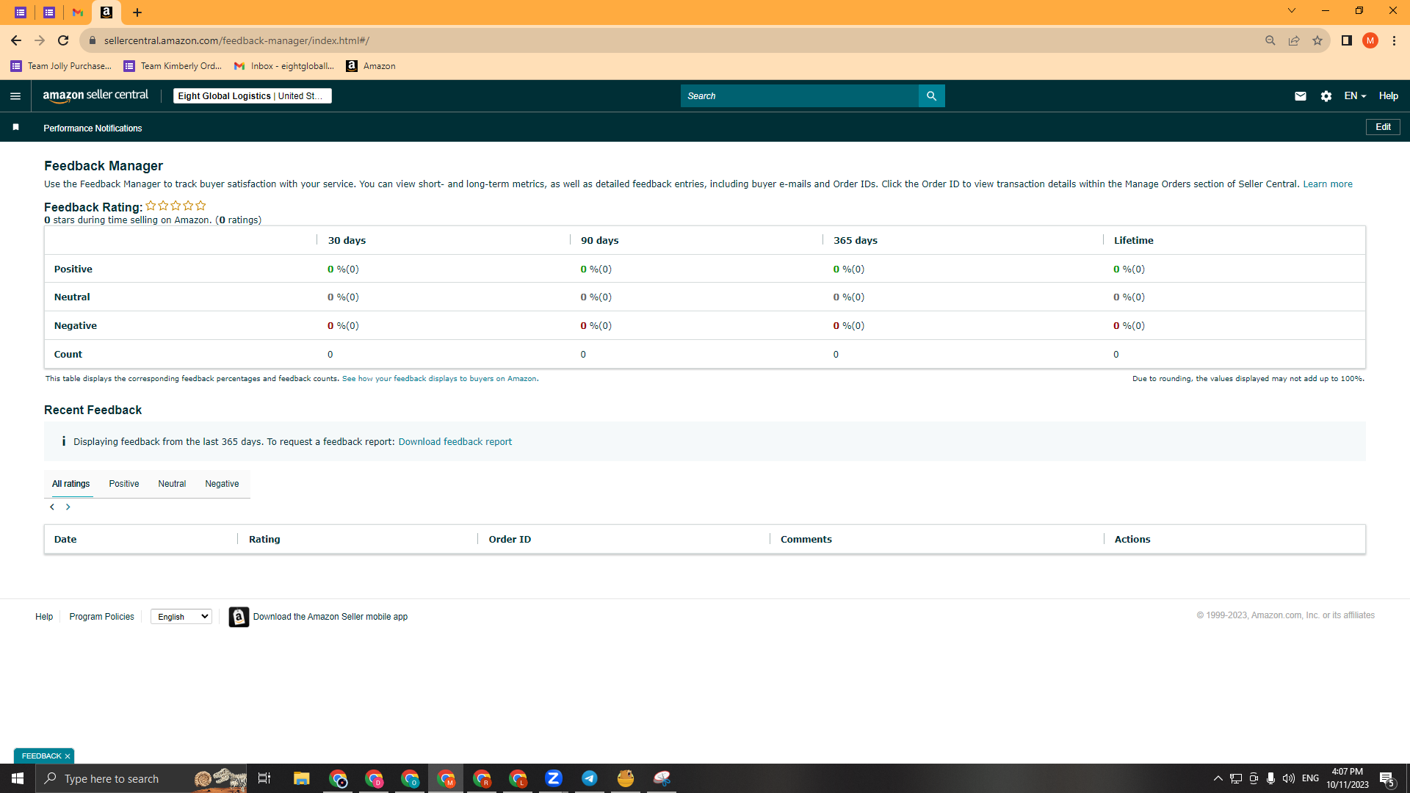This screenshot has width=1410, height=793.
Task: Click the Rating column header
Action: point(264,540)
